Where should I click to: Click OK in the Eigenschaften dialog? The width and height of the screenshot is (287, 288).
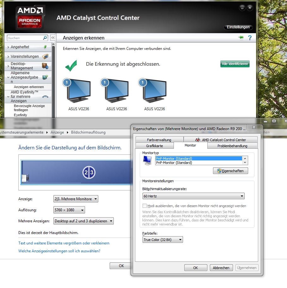196,268
